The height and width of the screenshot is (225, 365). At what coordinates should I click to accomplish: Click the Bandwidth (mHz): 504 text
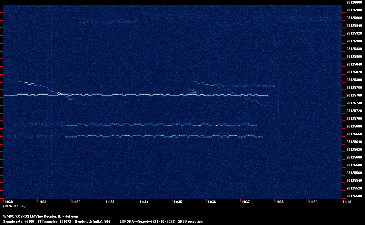(x=93, y=221)
